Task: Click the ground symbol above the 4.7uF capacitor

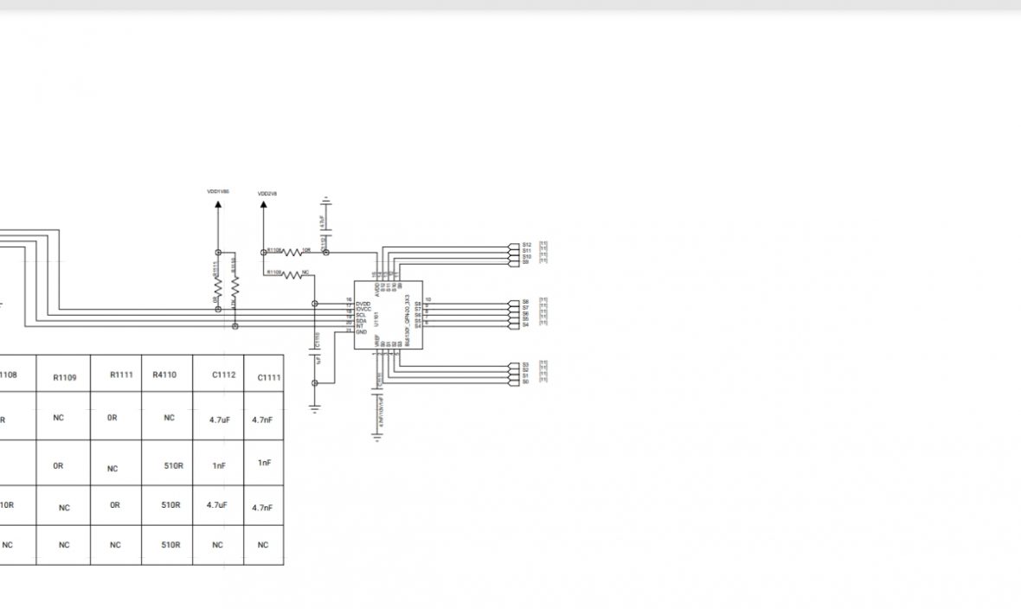Action: pos(325,200)
